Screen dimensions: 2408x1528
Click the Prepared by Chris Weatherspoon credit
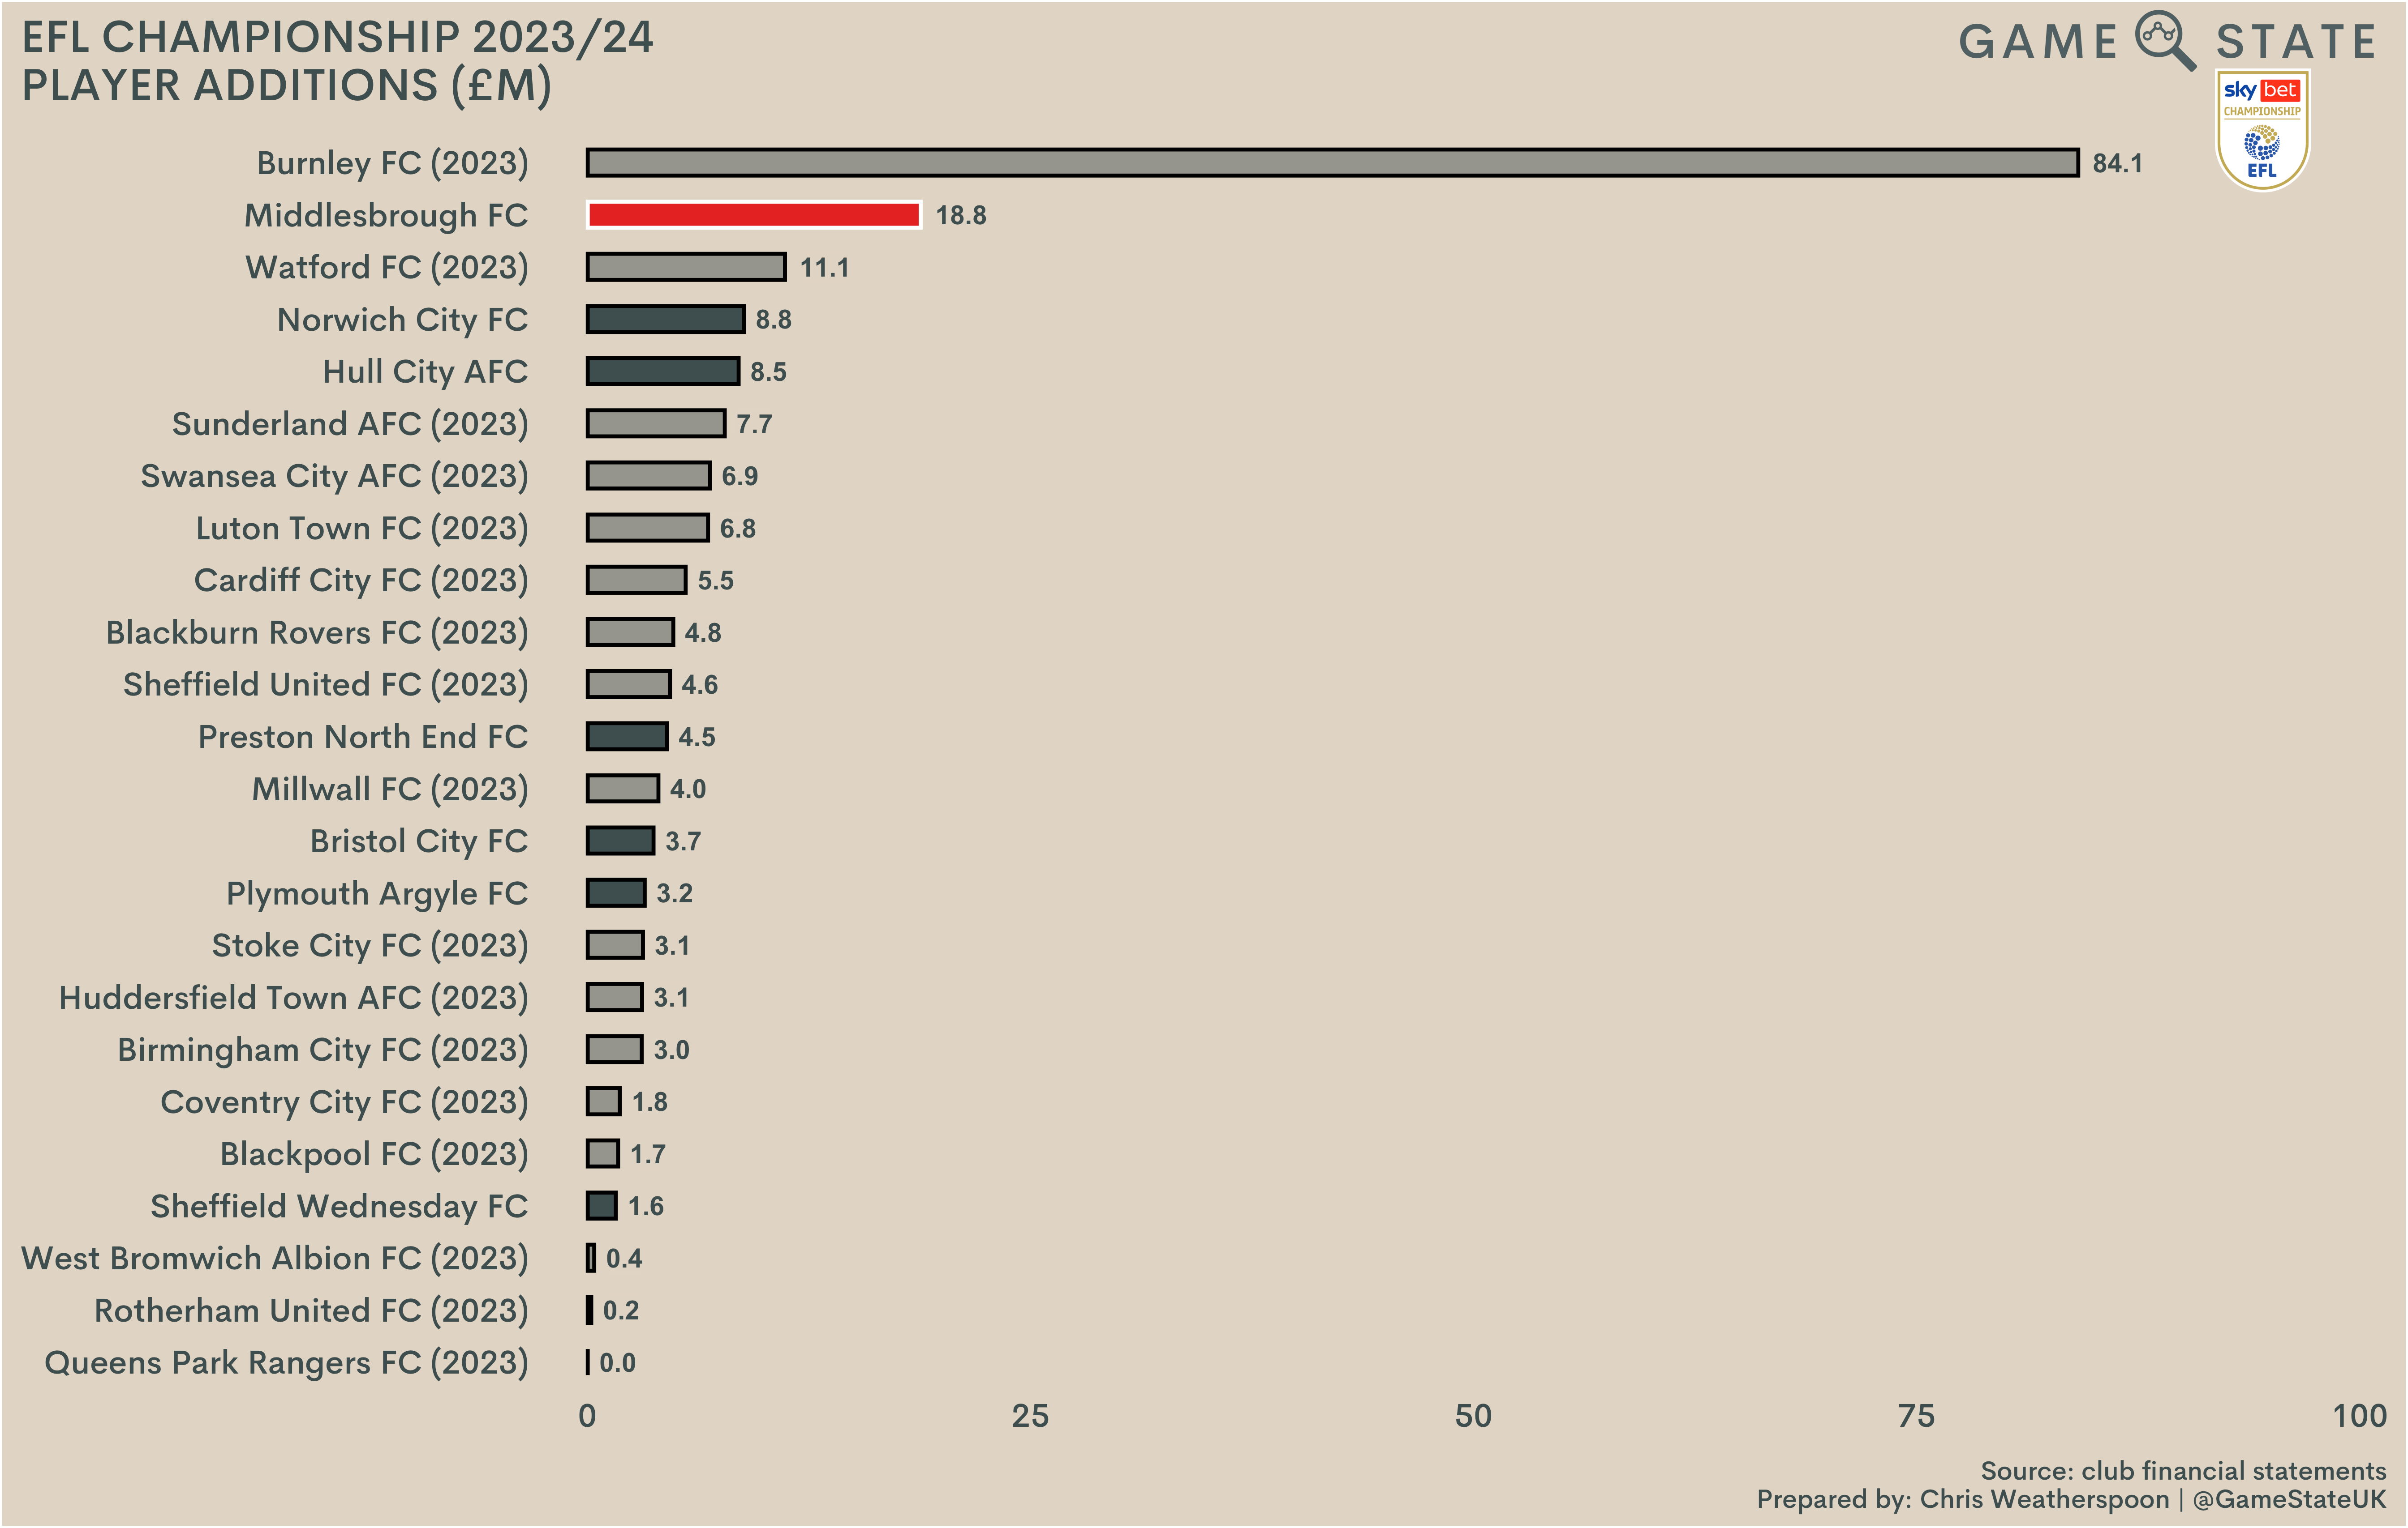[2071, 1500]
